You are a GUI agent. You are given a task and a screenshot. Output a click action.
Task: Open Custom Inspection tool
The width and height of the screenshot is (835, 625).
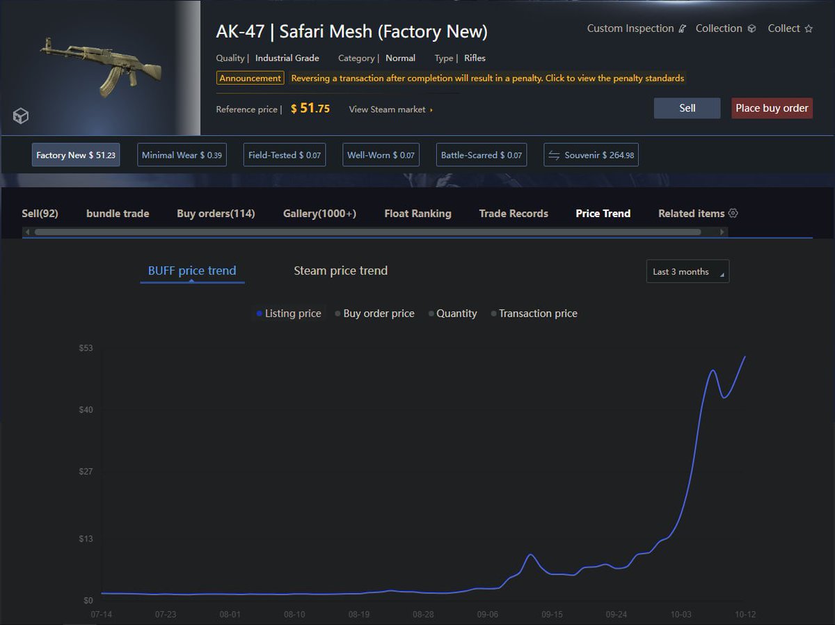point(636,29)
